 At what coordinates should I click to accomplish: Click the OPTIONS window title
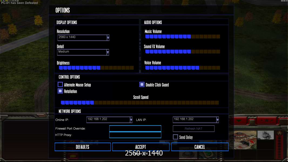coord(63,10)
